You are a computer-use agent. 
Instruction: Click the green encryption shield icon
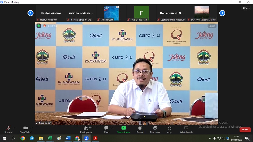click(39, 26)
